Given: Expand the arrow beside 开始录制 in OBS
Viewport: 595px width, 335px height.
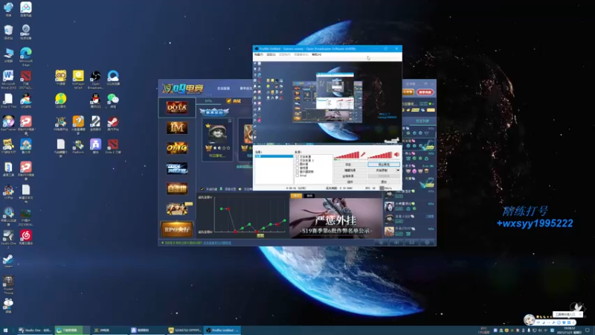Looking at the screenshot, I should (x=398, y=170).
